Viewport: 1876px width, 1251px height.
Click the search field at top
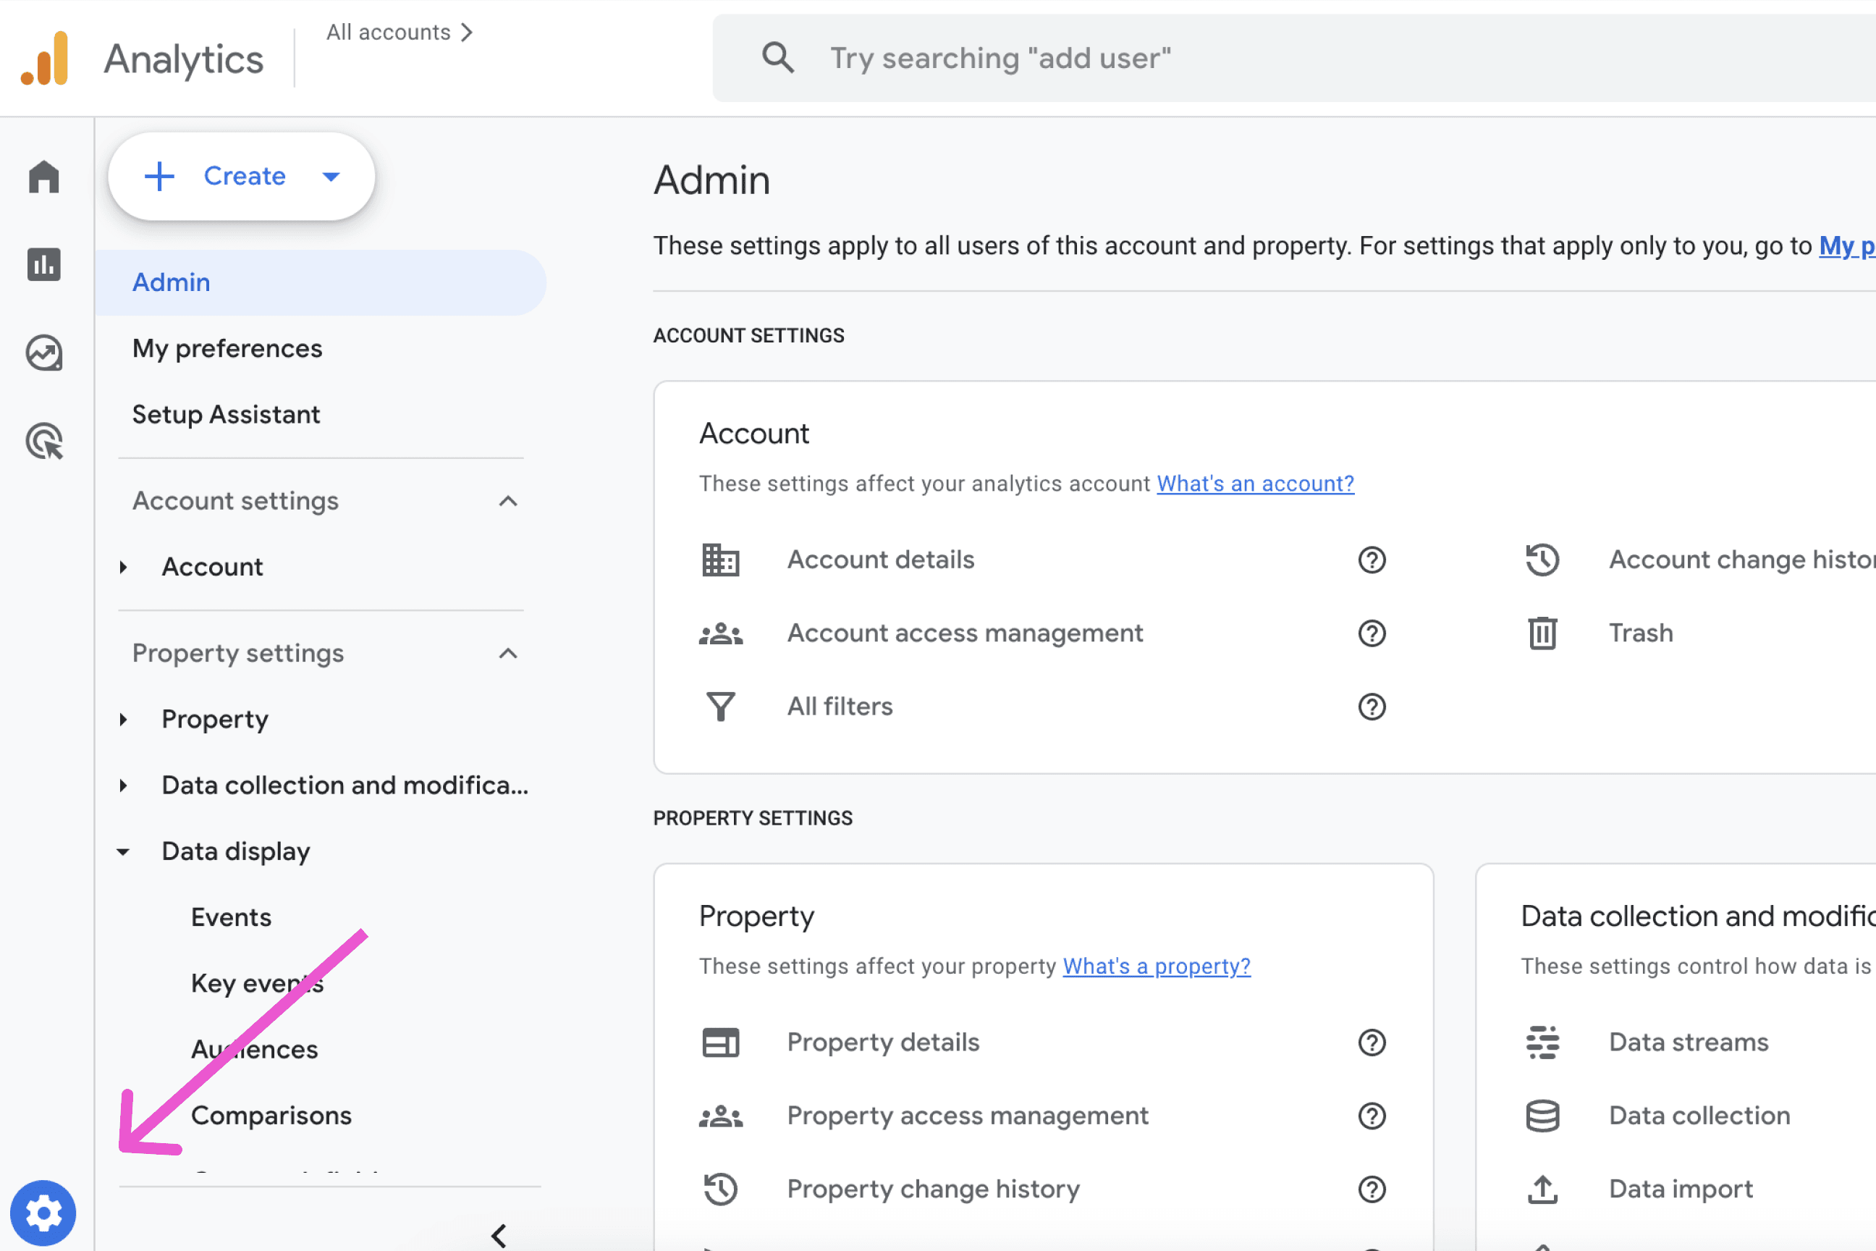1276,58
